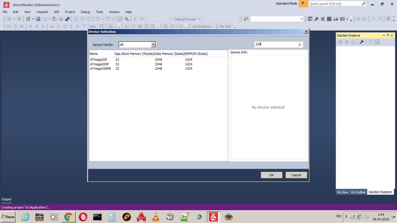Click the Save All icon
397x223 pixels.
[67, 19]
